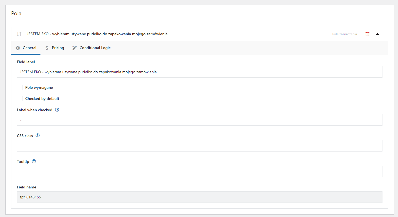The width and height of the screenshot is (398, 217).
Task: Click the Label when checked caption
Action: point(35,110)
